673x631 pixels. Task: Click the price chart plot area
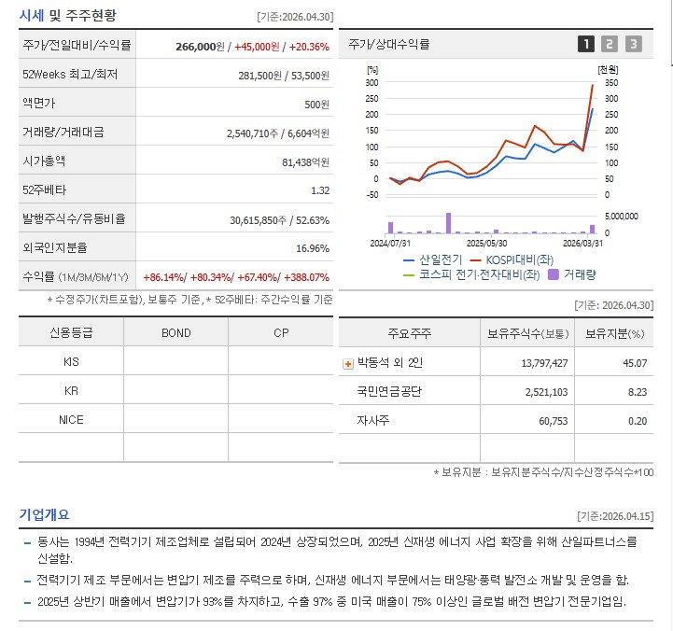pyautogui.click(x=491, y=138)
